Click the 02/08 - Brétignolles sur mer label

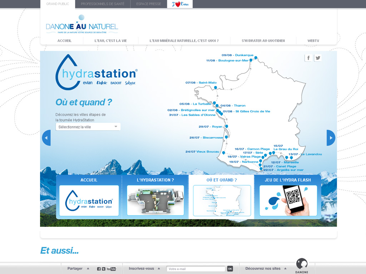191,110
